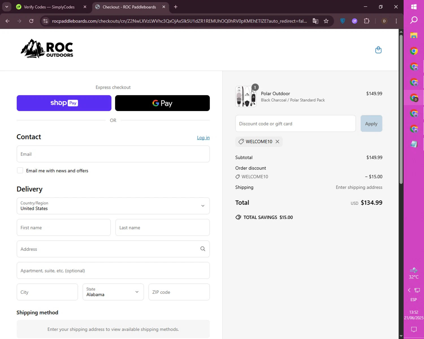The height and width of the screenshot is (339, 424).
Task: Open the Chrome profile D avatar
Action: pyautogui.click(x=384, y=21)
